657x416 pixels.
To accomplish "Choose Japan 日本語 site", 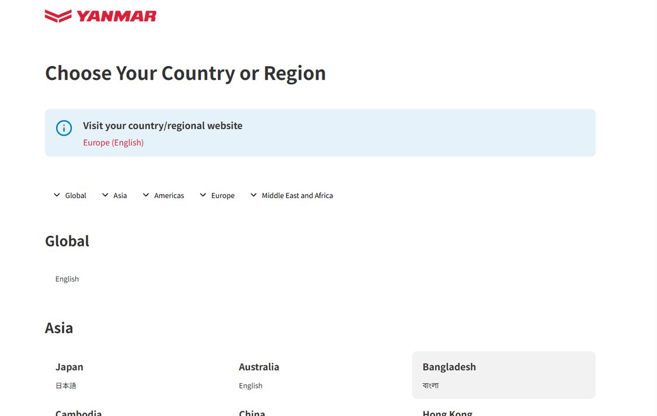I will (137, 375).
